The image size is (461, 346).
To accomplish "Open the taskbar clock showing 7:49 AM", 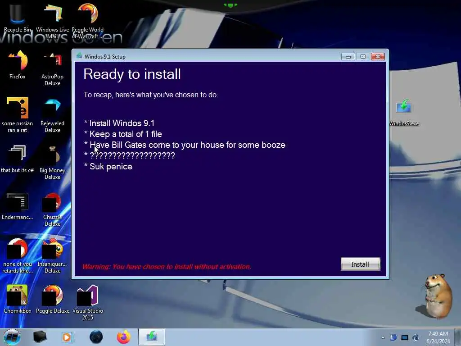I will [x=438, y=337].
